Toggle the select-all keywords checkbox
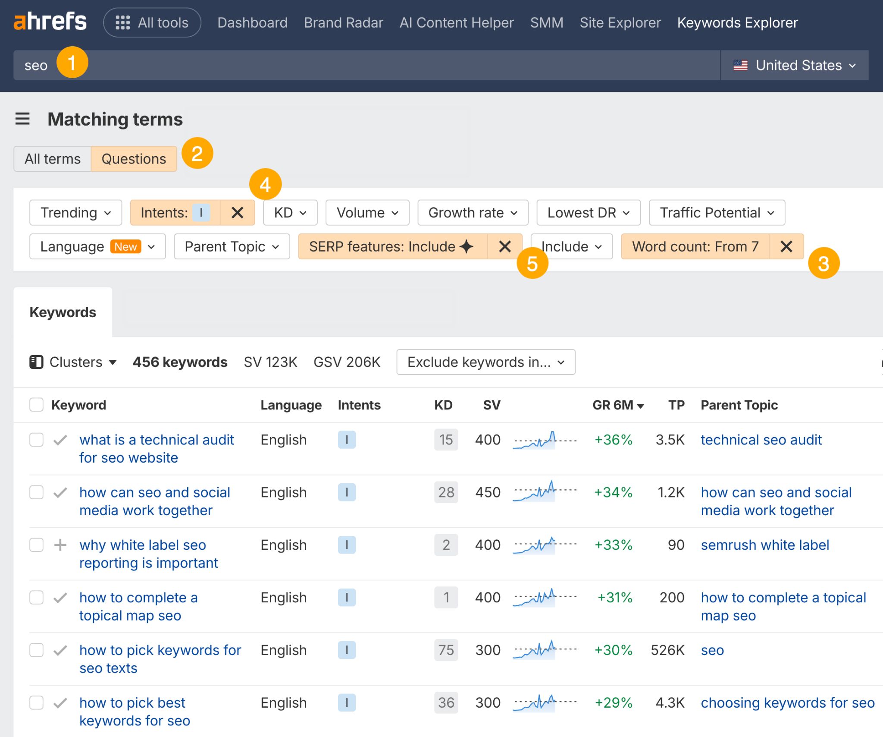 click(x=36, y=405)
